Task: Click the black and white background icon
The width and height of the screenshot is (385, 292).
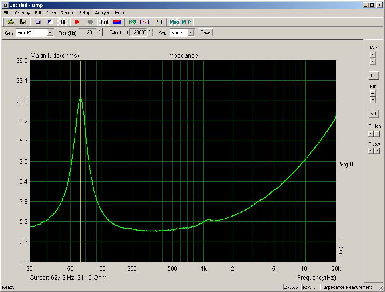Action: pos(50,22)
